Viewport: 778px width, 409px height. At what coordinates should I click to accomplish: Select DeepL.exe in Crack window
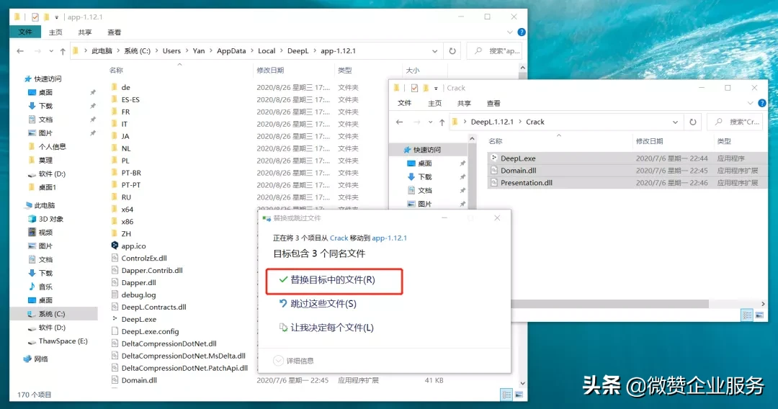coord(518,158)
